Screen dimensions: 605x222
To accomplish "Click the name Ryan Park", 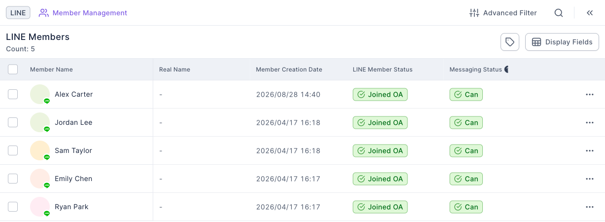I will tap(71, 207).
